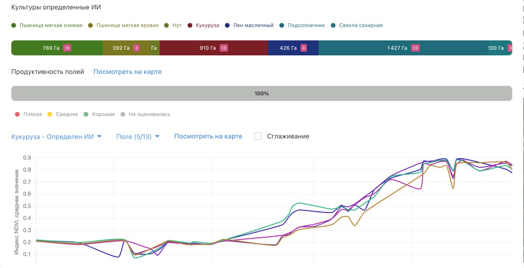Click the pink badge 23 on 1427 Га segment

pyautogui.click(x=415, y=48)
